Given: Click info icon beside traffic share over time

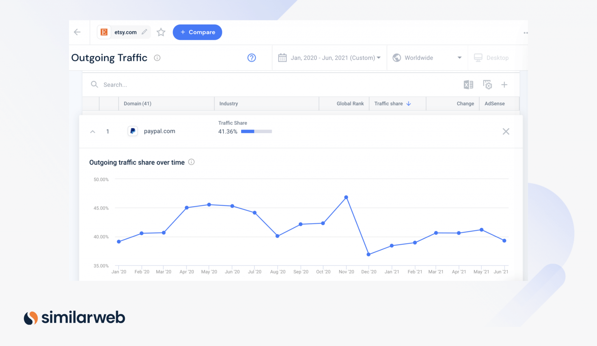Looking at the screenshot, I should [191, 162].
